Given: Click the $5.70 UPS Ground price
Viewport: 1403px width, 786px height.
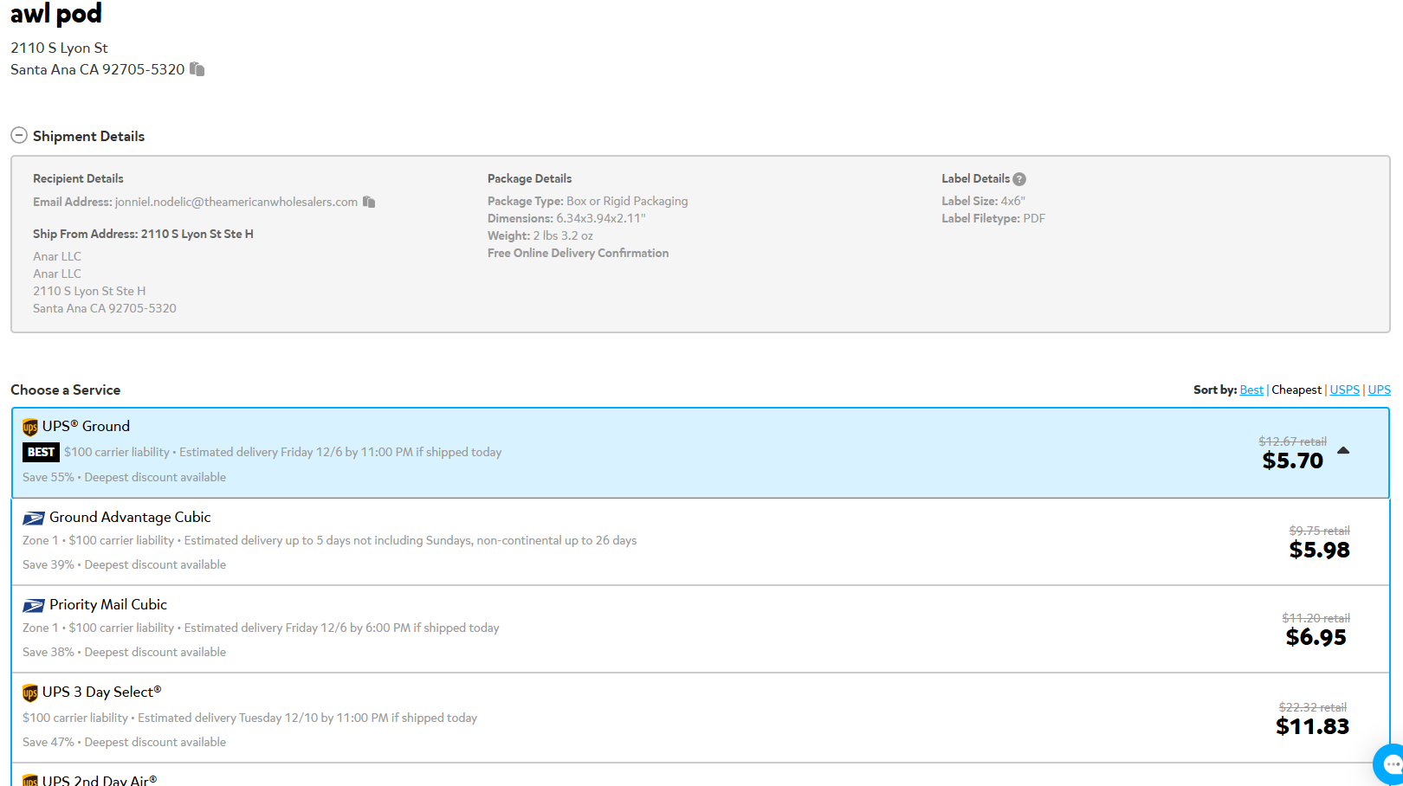Looking at the screenshot, I should (1292, 461).
